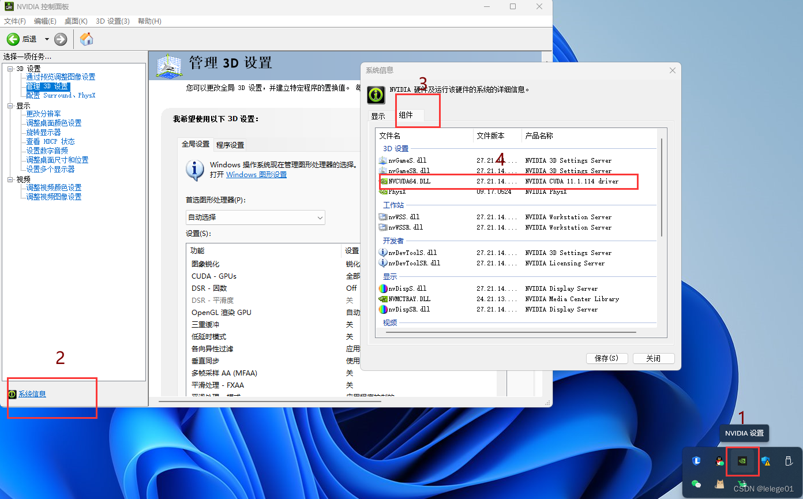This screenshot has width=803, height=499.
Task: Select 管理 3D 设置 in the task tree
Action: (x=48, y=87)
